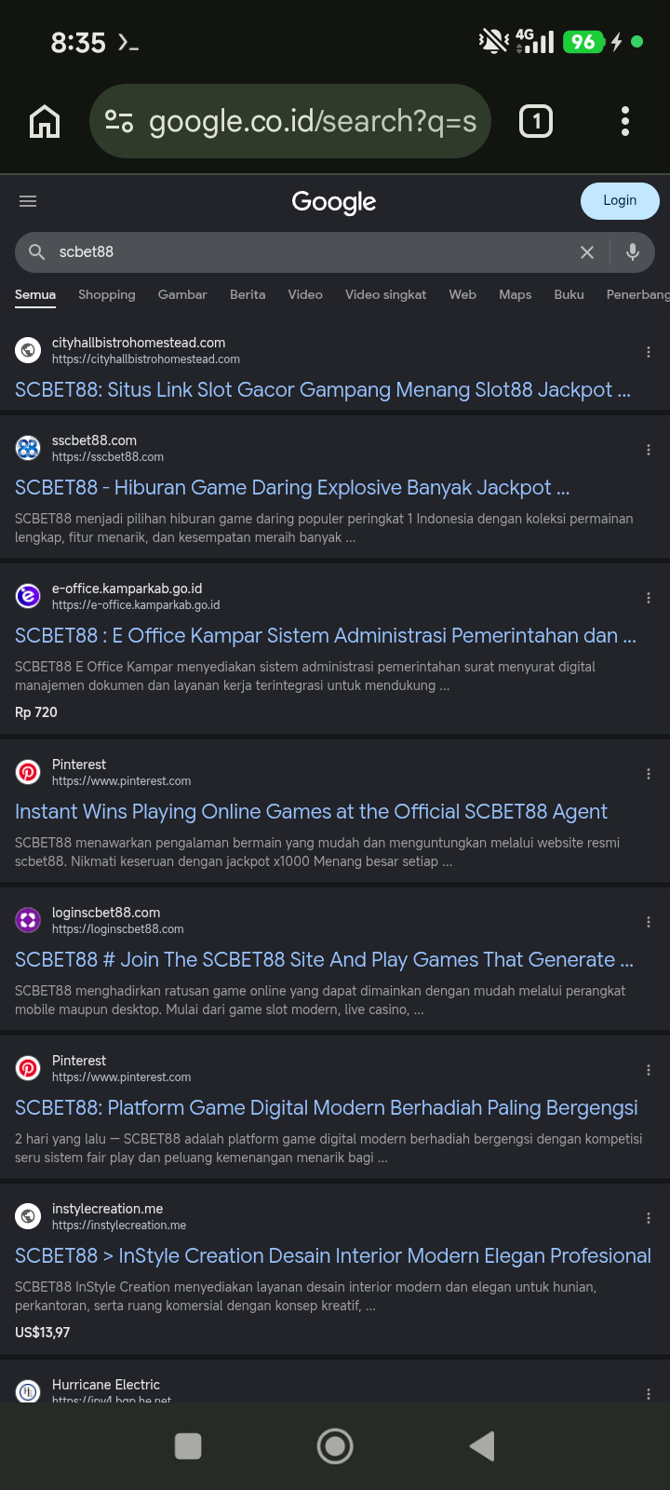The image size is (670, 1490).
Task: Switch to the Gambar search tab
Action: coord(182,294)
